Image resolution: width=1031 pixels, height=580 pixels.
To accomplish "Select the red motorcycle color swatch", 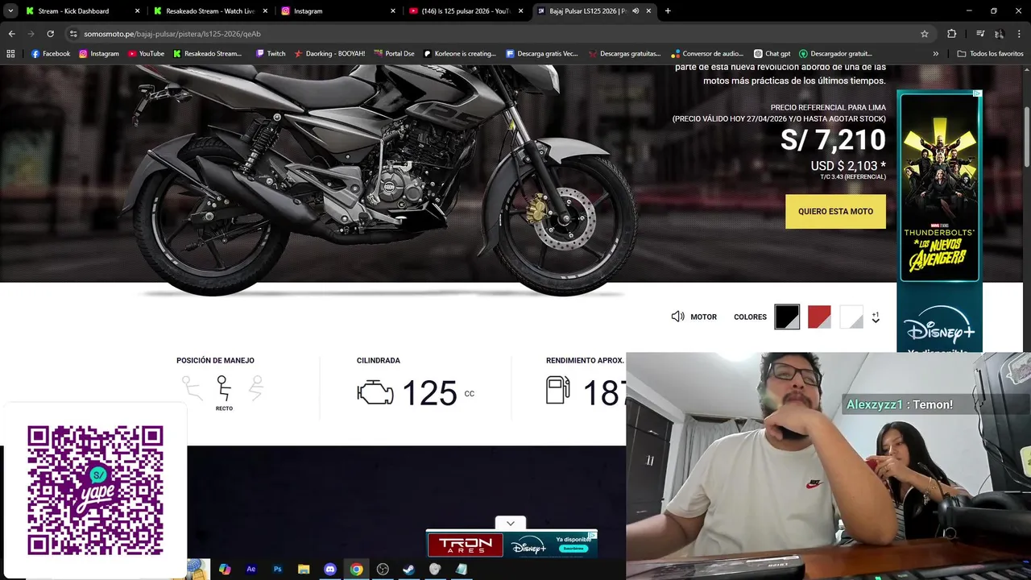I will [819, 317].
